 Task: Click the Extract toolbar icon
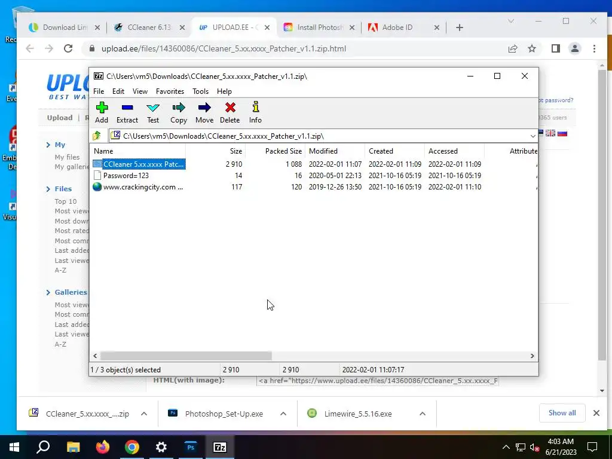click(127, 113)
